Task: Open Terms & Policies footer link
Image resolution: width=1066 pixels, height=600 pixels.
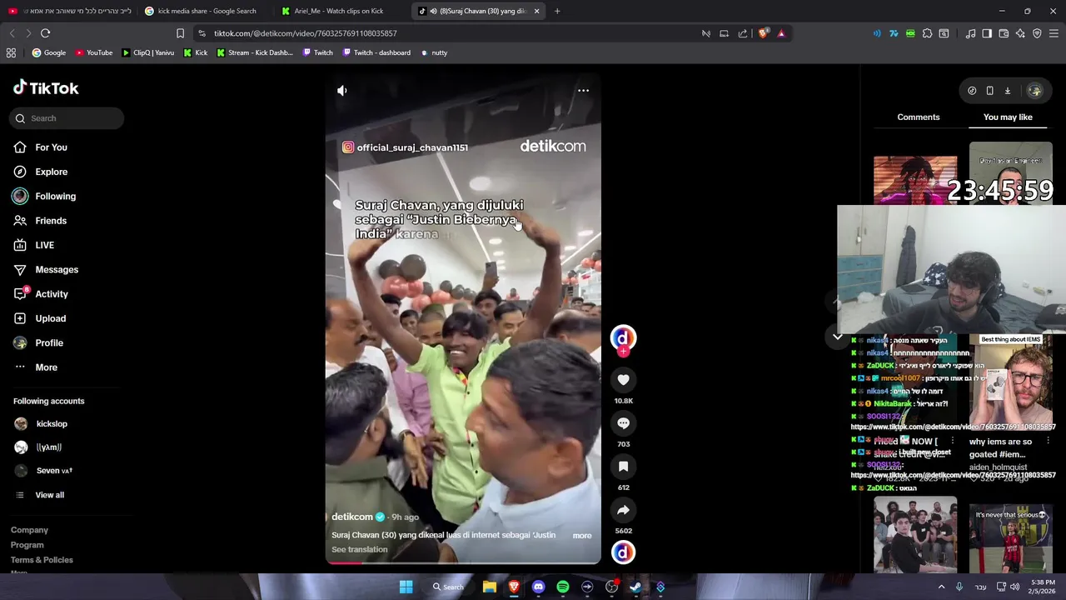Action: (42, 560)
